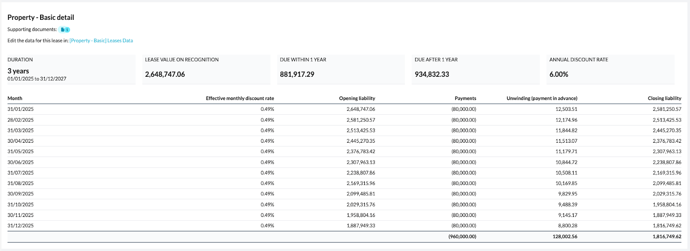Select the 31/01/2025 month row

click(x=21, y=109)
